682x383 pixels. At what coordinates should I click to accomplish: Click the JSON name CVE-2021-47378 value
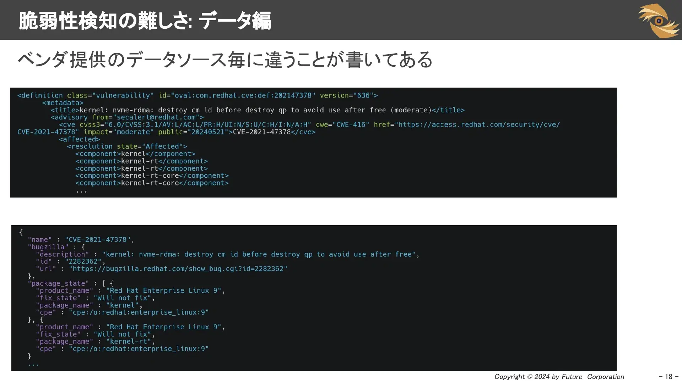(x=97, y=239)
